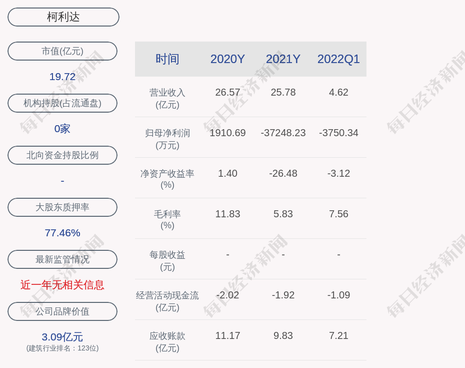The height and width of the screenshot is (368, 465).
Task: Click the 归母净利润(万元) row label
Action: [167, 139]
